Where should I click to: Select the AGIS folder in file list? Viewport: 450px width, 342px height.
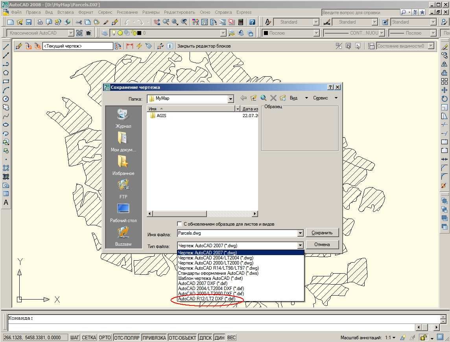pyautogui.click(x=159, y=116)
